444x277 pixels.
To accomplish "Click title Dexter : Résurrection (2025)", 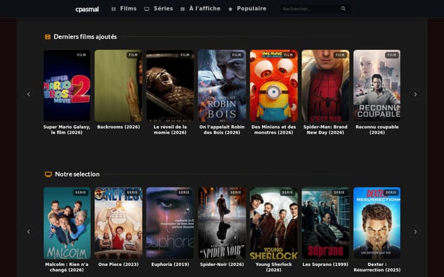I will (377, 267).
